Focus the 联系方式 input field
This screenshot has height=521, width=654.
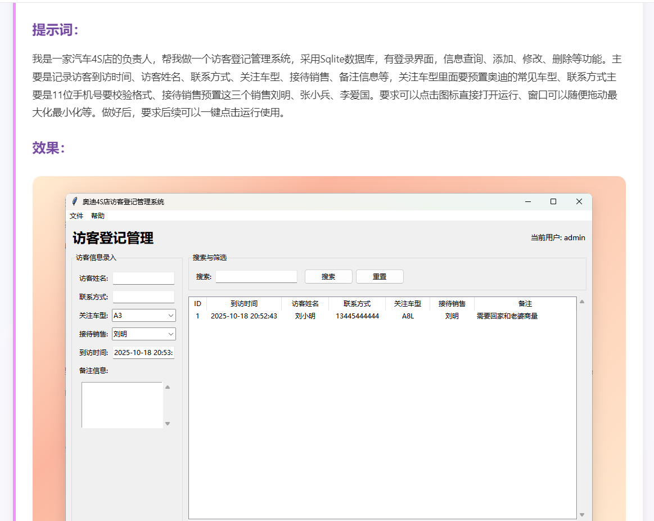tap(143, 297)
